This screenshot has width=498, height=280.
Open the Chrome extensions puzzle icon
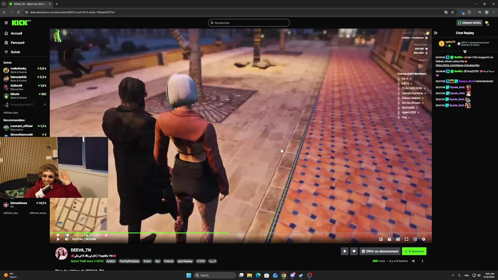coord(469,12)
